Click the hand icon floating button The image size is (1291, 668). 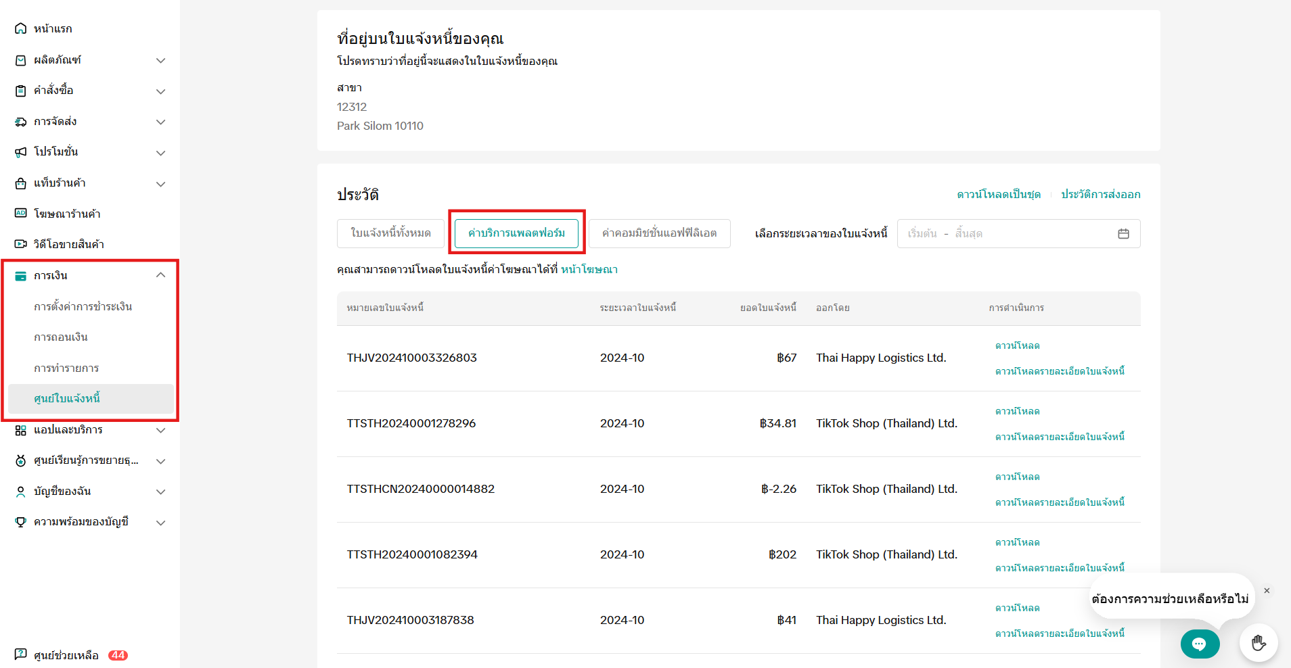[x=1258, y=642]
